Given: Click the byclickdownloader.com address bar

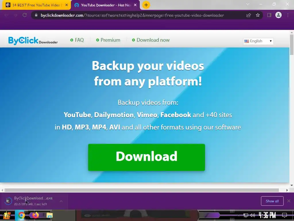Looking at the screenshot, I should pyautogui.click(x=132, y=15).
